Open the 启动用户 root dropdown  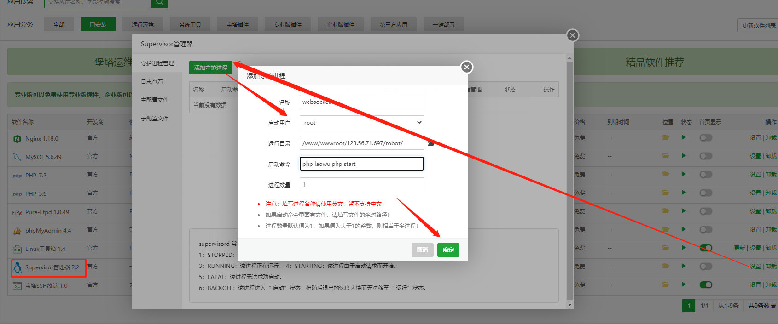coord(362,122)
